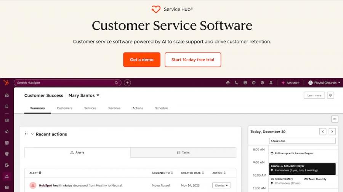343x192 pixels.
Task: Open Bookmarks in the left sidebar
Action: coord(7,106)
